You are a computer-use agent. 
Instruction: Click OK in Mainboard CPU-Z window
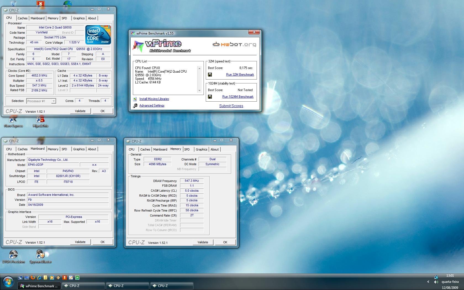coord(102,242)
